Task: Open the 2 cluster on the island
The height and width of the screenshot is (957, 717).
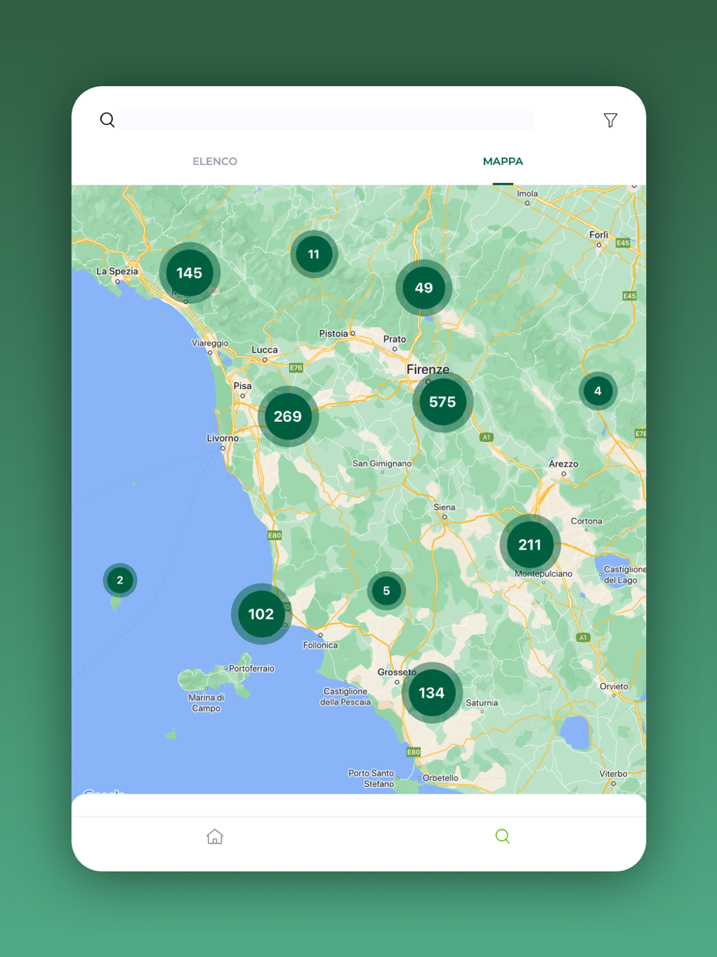Action: click(x=120, y=580)
